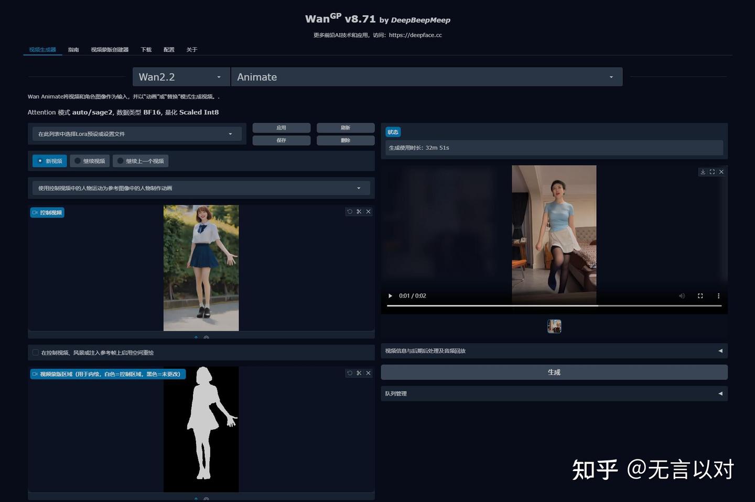Image resolution: width=755 pixels, height=502 pixels.
Task: Switch to the 指南 tab
Action: (73, 49)
